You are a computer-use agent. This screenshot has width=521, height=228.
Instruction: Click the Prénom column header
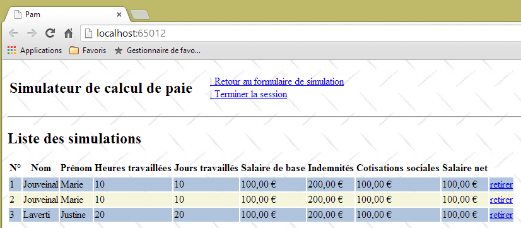[x=76, y=168]
